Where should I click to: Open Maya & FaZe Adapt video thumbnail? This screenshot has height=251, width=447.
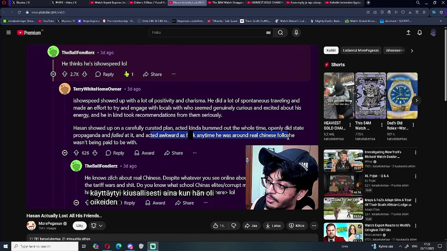[343, 208]
